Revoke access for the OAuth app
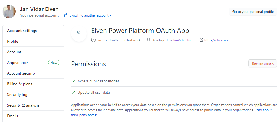 (263, 64)
